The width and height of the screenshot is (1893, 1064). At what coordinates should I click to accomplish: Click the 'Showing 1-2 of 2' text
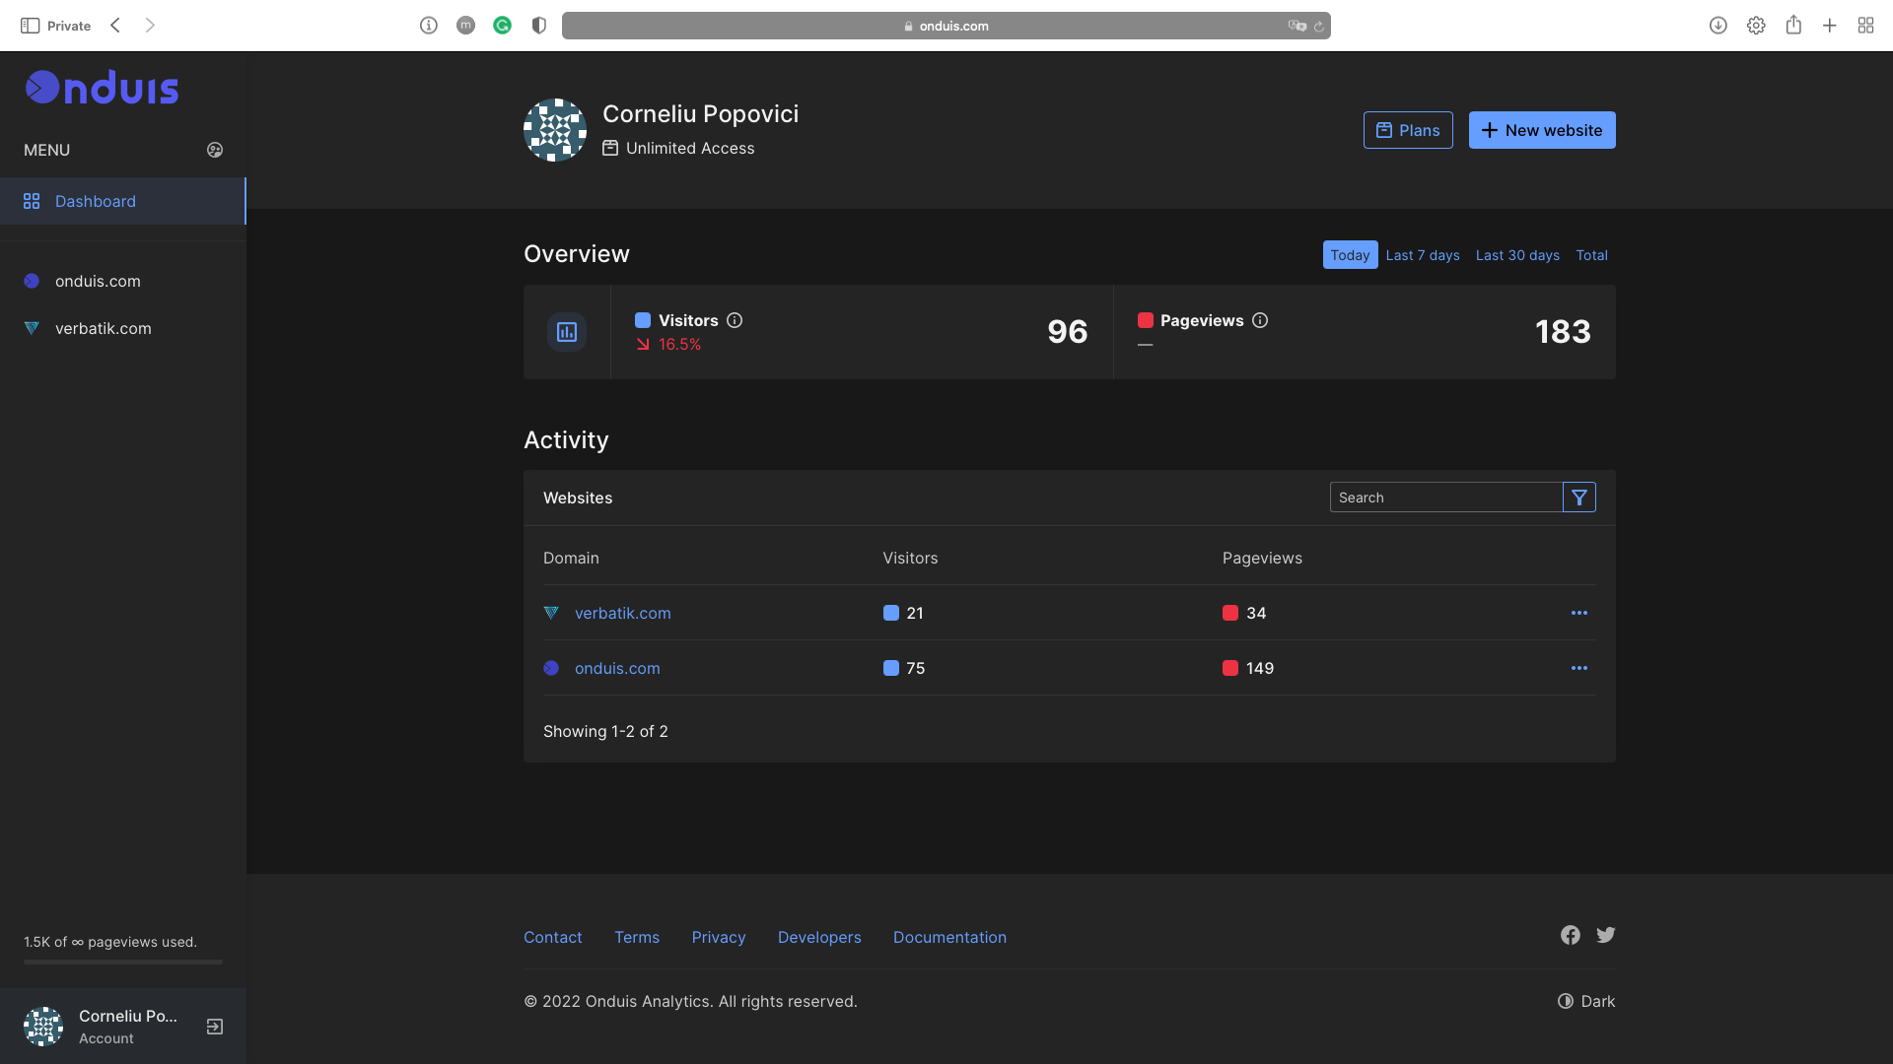tap(605, 731)
